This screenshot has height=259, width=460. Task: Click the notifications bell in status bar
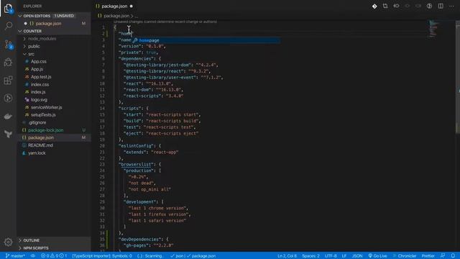(x=454, y=256)
